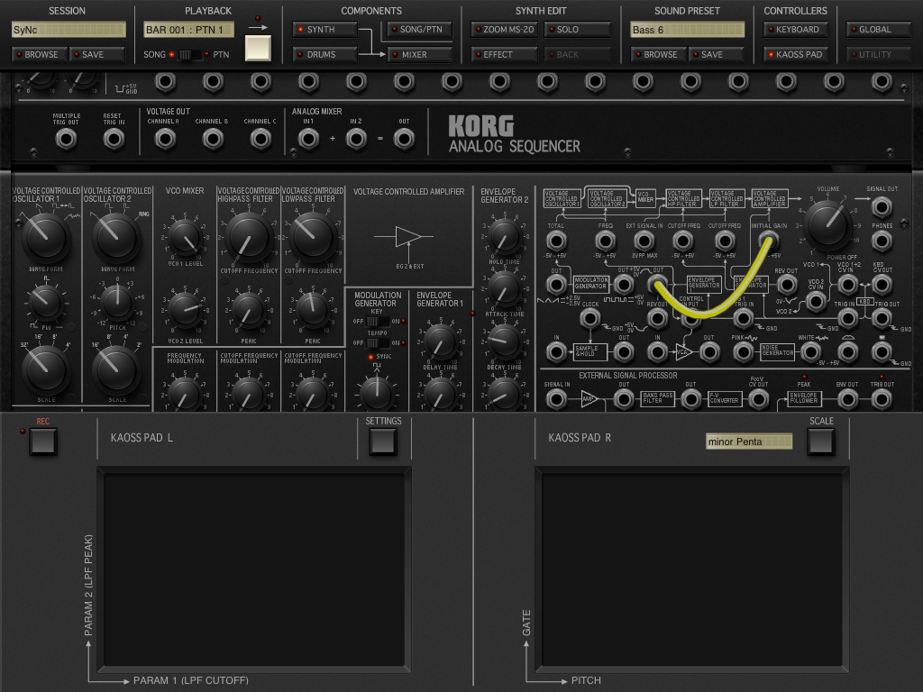Click the VCO 2 LEVEL knob
This screenshot has height=692, width=923.
click(x=186, y=311)
